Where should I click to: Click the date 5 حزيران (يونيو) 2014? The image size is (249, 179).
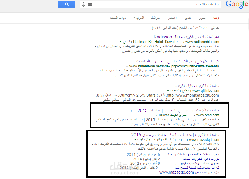[x=143, y=155]
